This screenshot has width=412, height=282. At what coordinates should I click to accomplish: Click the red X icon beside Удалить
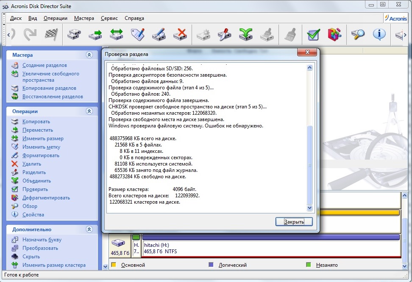15,164
